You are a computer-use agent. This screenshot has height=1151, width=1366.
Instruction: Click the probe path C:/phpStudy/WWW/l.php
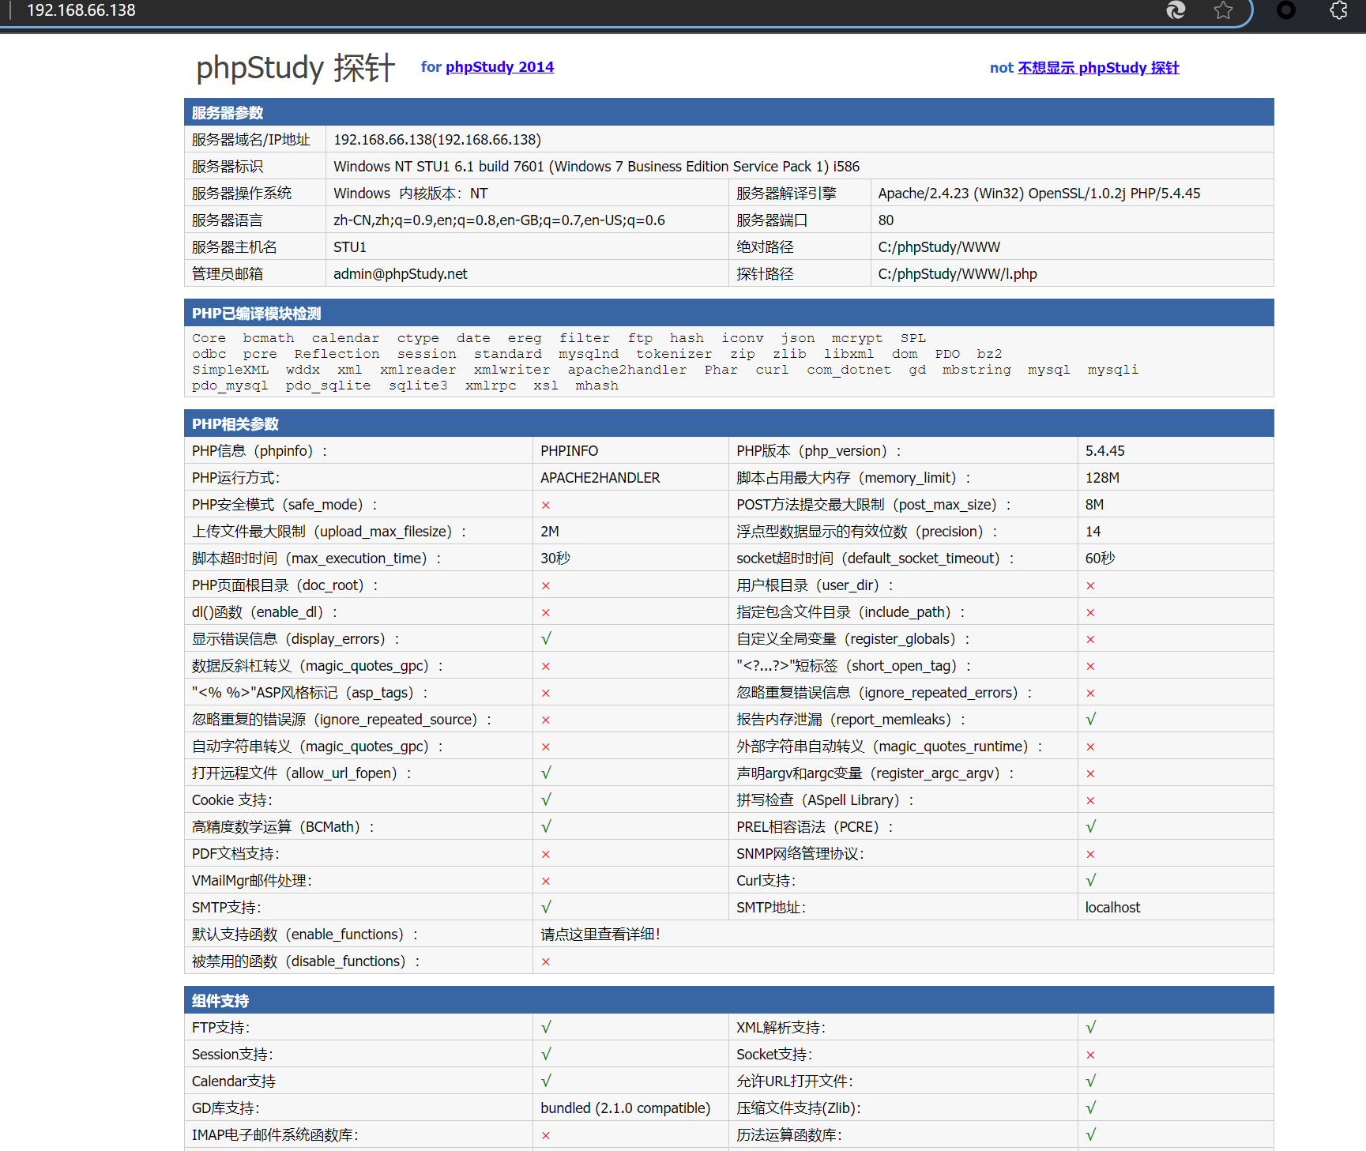point(957,274)
